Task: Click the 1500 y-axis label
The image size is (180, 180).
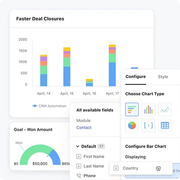Action: click(23, 51)
